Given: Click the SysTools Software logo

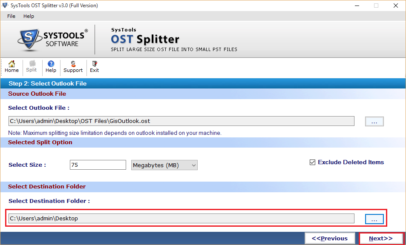Looking at the screenshot, I should coord(53,40).
